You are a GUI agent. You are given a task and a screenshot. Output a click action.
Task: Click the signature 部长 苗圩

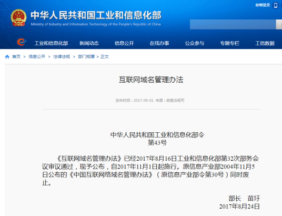coord(244,198)
